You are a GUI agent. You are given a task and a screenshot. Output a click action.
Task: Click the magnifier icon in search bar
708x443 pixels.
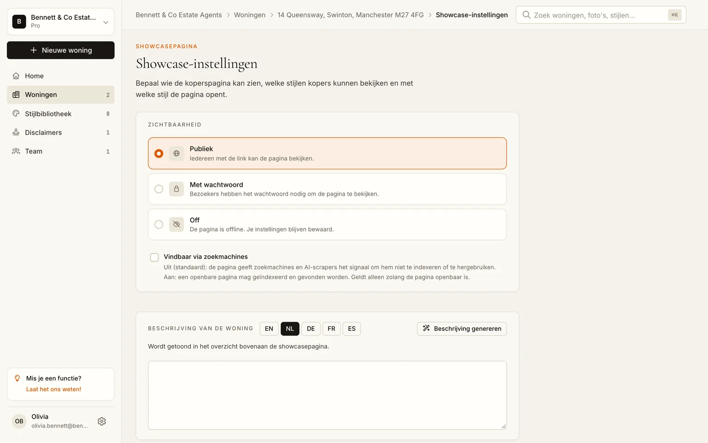point(526,15)
